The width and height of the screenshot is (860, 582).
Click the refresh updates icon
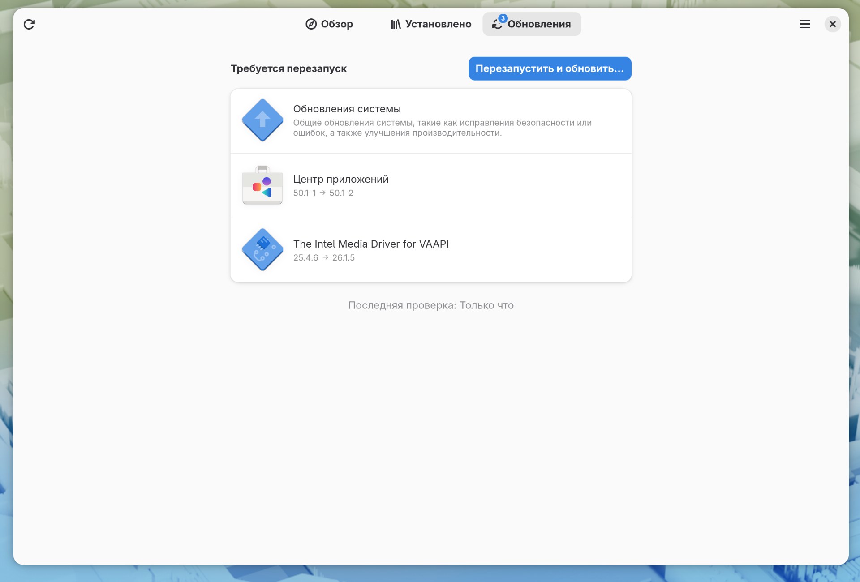tap(29, 24)
